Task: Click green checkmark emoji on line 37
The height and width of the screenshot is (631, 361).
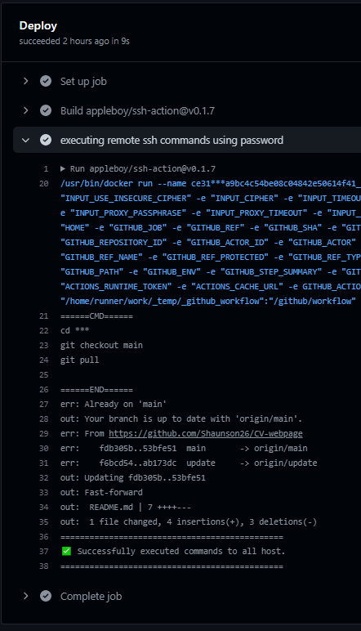Action: point(66,552)
